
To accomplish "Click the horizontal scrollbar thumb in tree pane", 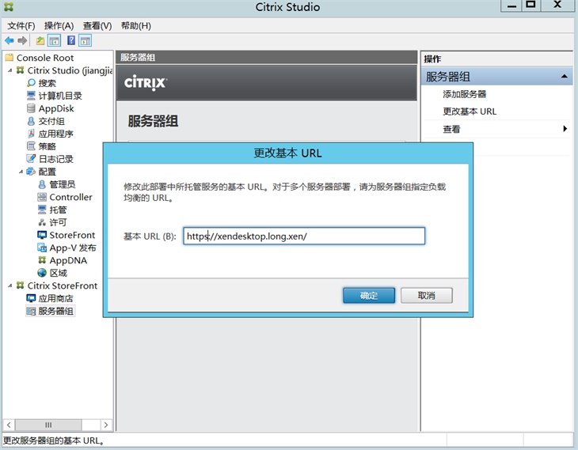I will [x=48, y=425].
